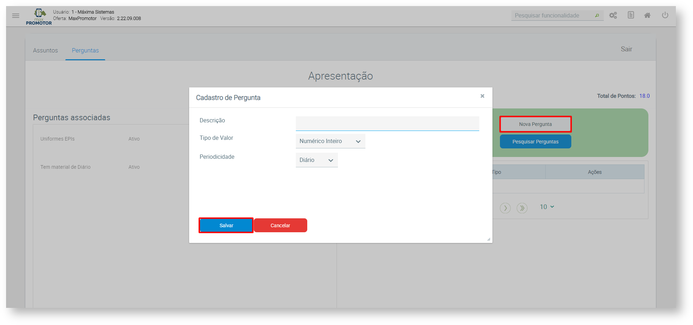Click the Cadastro de Pergunta dialog title

[x=228, y=98]
